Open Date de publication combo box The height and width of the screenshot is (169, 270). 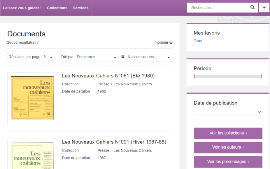pos(228,112)
